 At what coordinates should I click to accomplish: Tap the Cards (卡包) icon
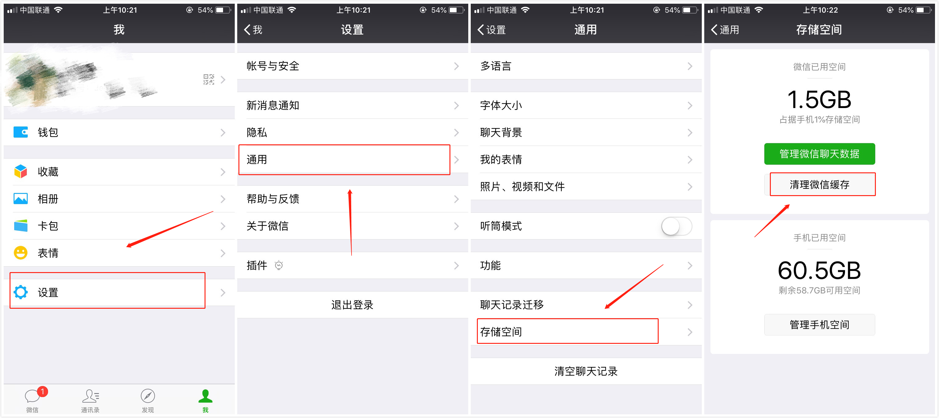(20, 226)
